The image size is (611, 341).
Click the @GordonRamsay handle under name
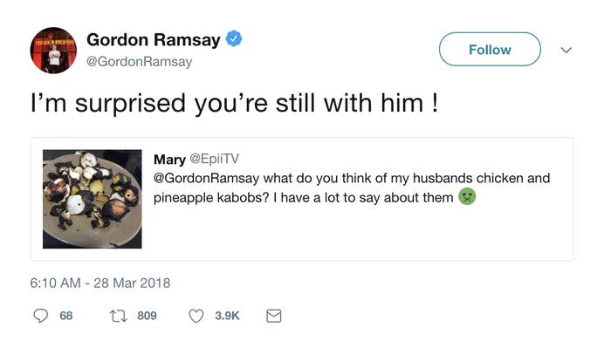pyautogui.click(x=139, y=62)
